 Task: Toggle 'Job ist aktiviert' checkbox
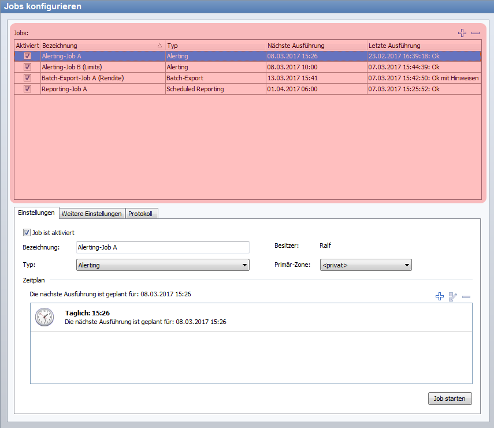(26, 233)
